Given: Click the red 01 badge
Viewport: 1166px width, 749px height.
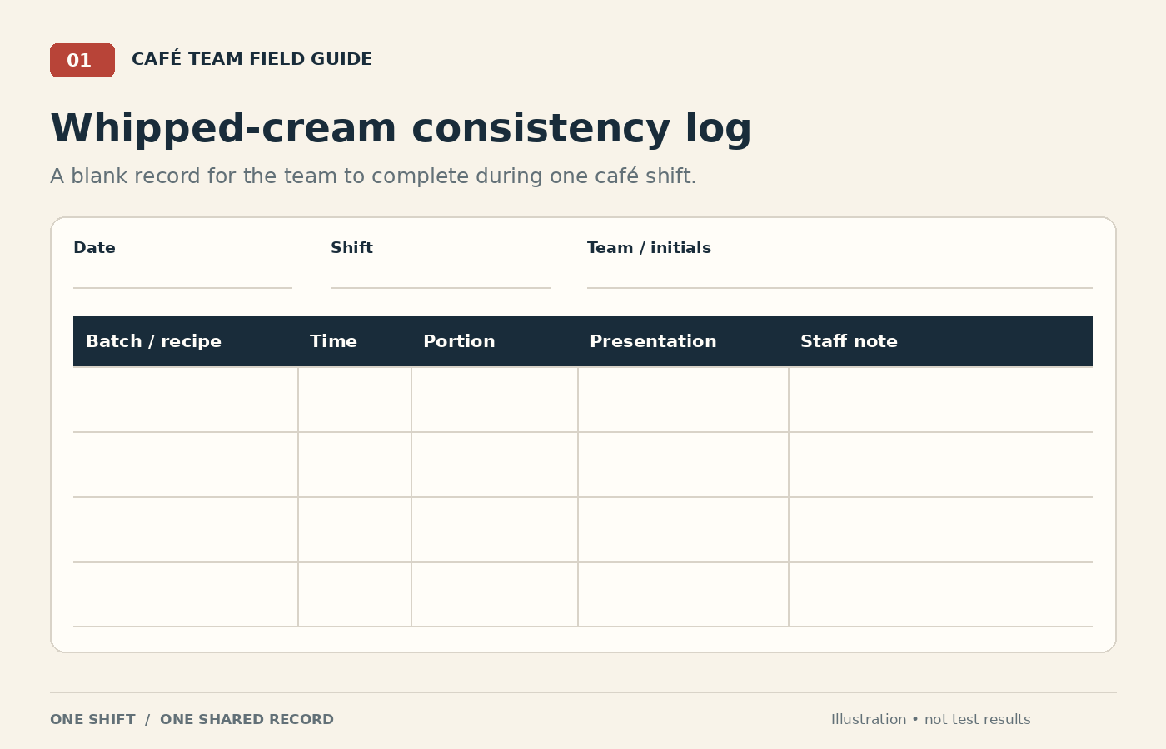Looking at the screenshot, I should pyautogui.click(x=82, y=60).
